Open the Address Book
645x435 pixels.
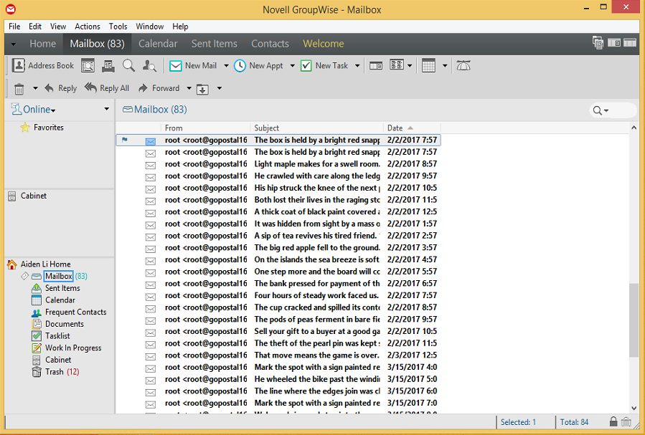click(x=43, y=66)
